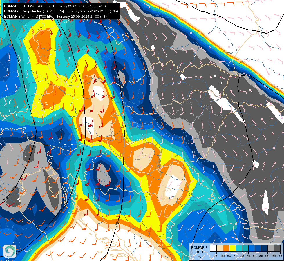Pick the bright blue 75–80 legend swatch
The width and height of the screenshot is (284, 261).
252,248
